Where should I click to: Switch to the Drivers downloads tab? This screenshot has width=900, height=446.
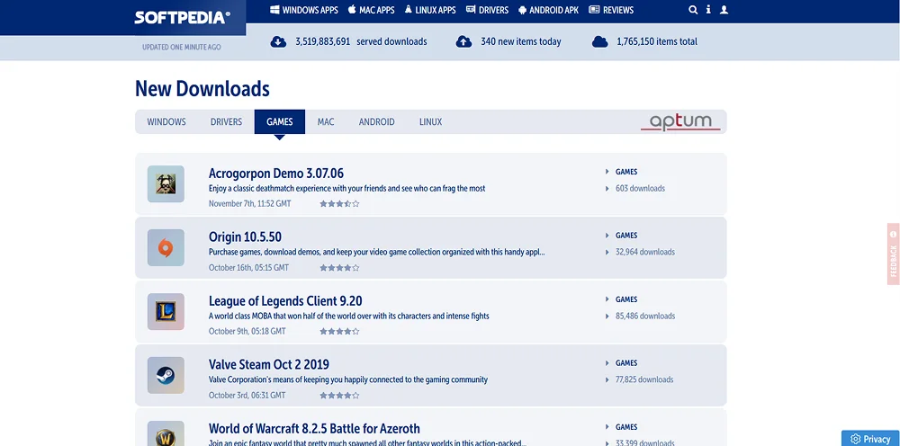226,122
